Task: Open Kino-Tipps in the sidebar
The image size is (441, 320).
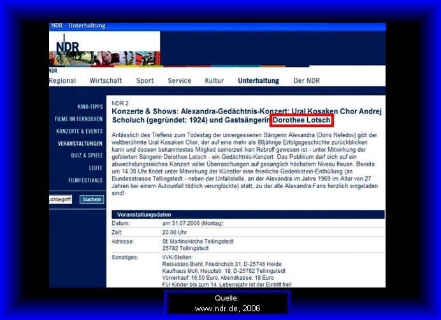Action: (90, 106)
